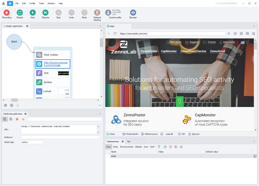259x186 pixels.
Task: Click the orange down-arrow in properties toolbar
Action: coord(23,119)
